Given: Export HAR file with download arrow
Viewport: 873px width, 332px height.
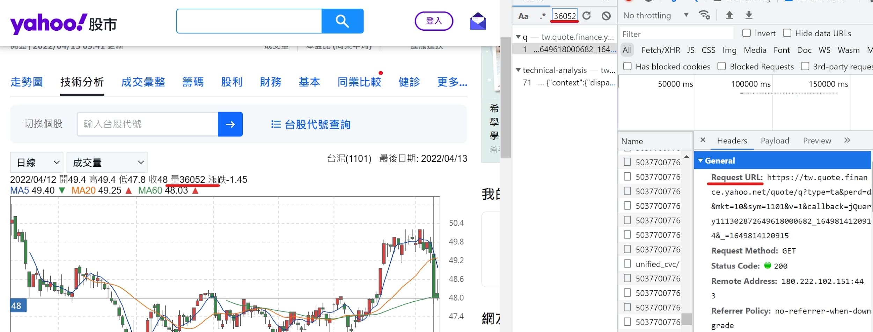Looking at the screenshot, I should (749, 15).
